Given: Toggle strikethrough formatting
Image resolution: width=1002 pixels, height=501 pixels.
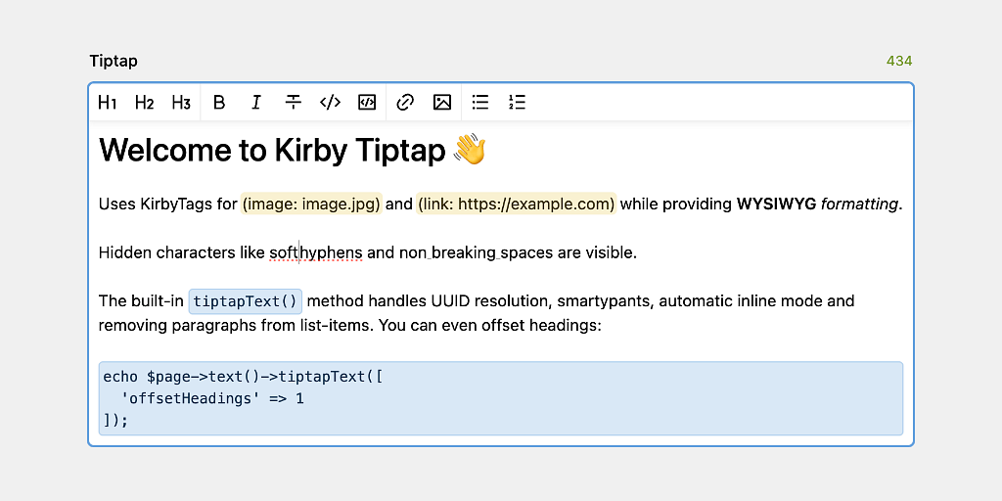Looking at the screenshot, I should point(294,102).
